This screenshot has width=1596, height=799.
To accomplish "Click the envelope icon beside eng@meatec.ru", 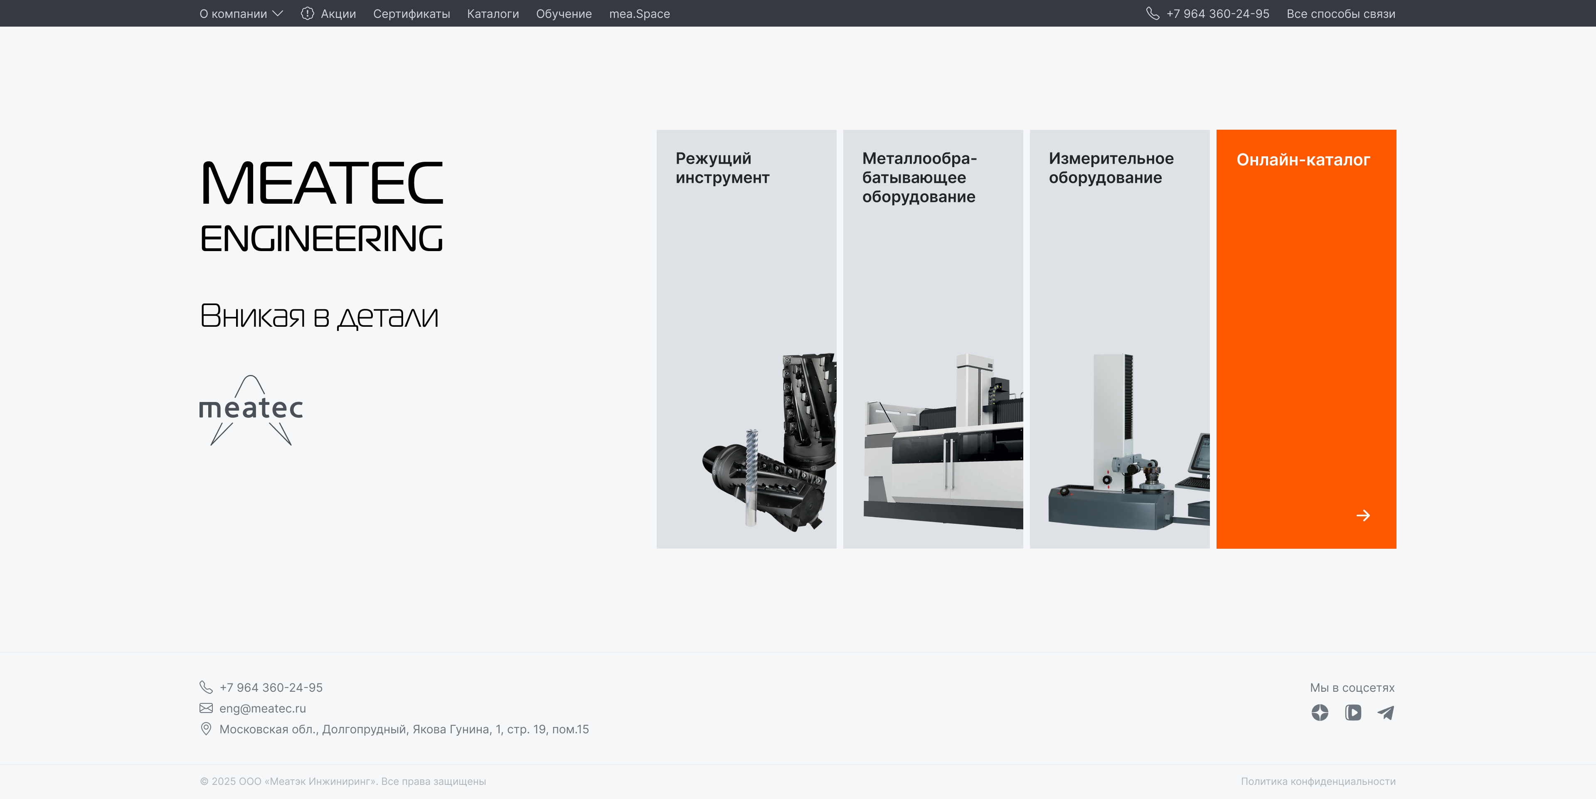I will [x=206, y=708].
